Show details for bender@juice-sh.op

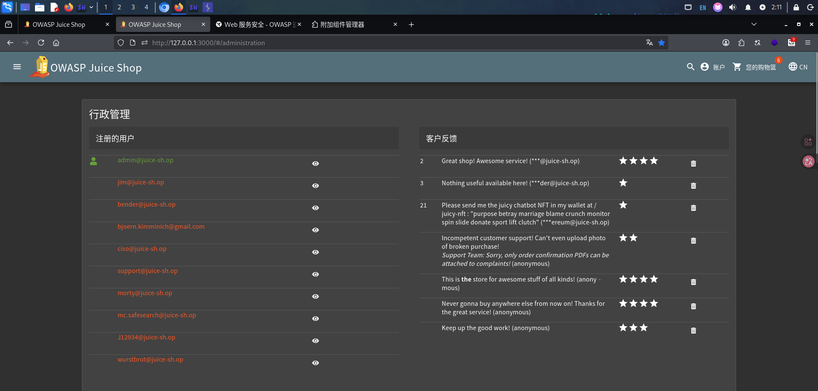[x=316, y=208]
